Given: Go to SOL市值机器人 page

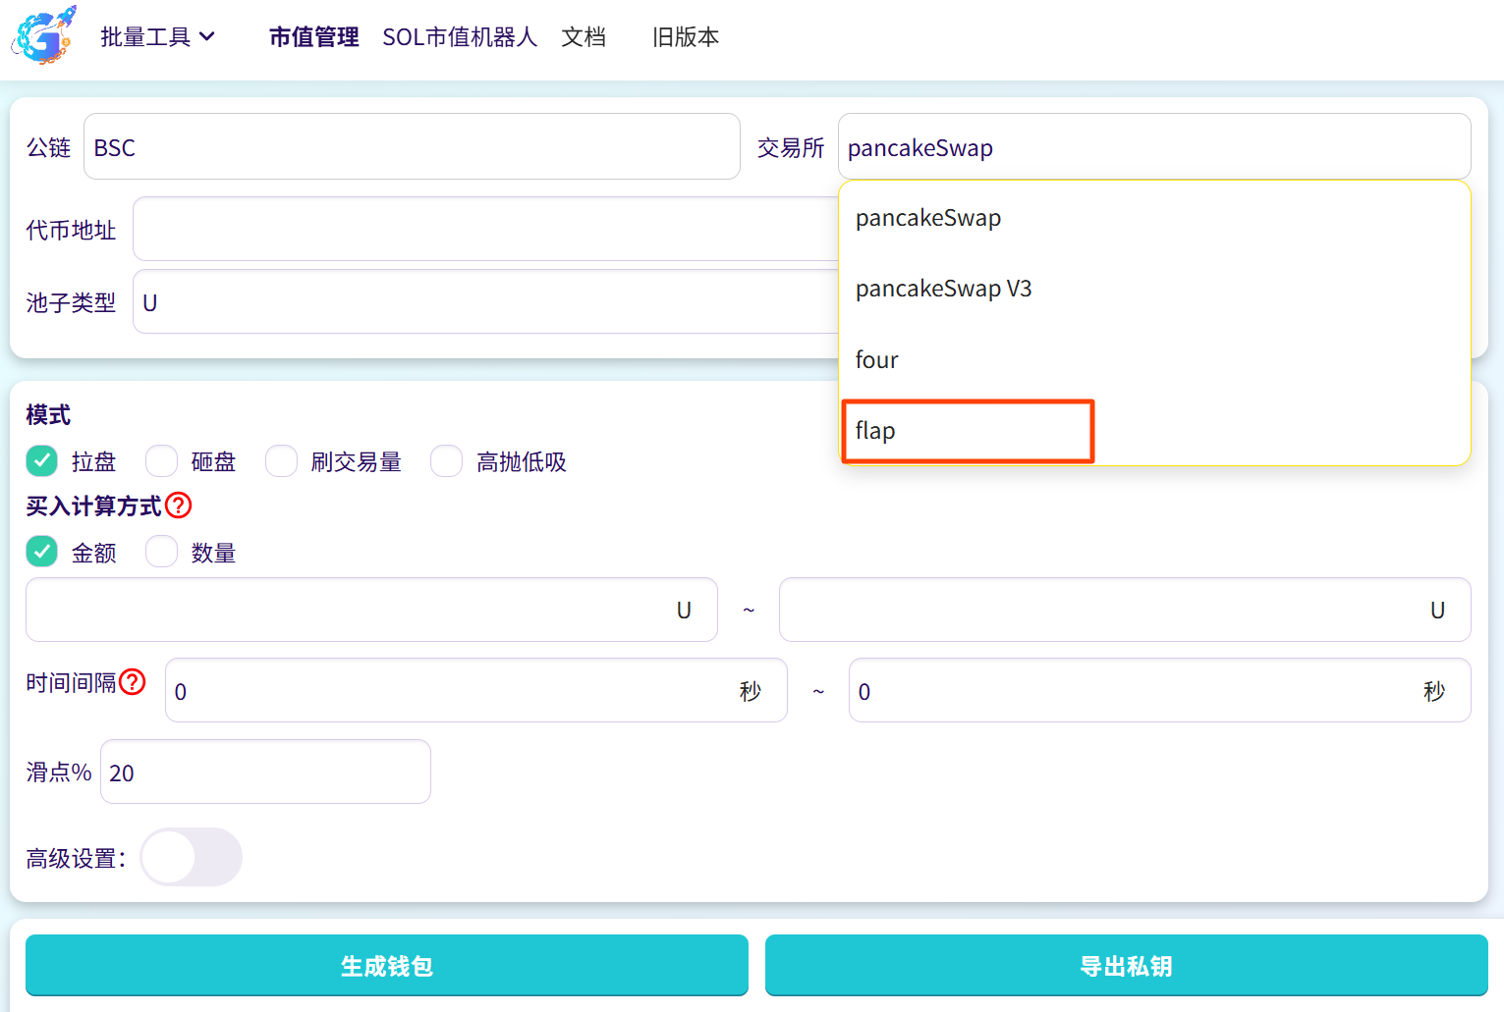Looking at the screenshot, I should [459, 37].
